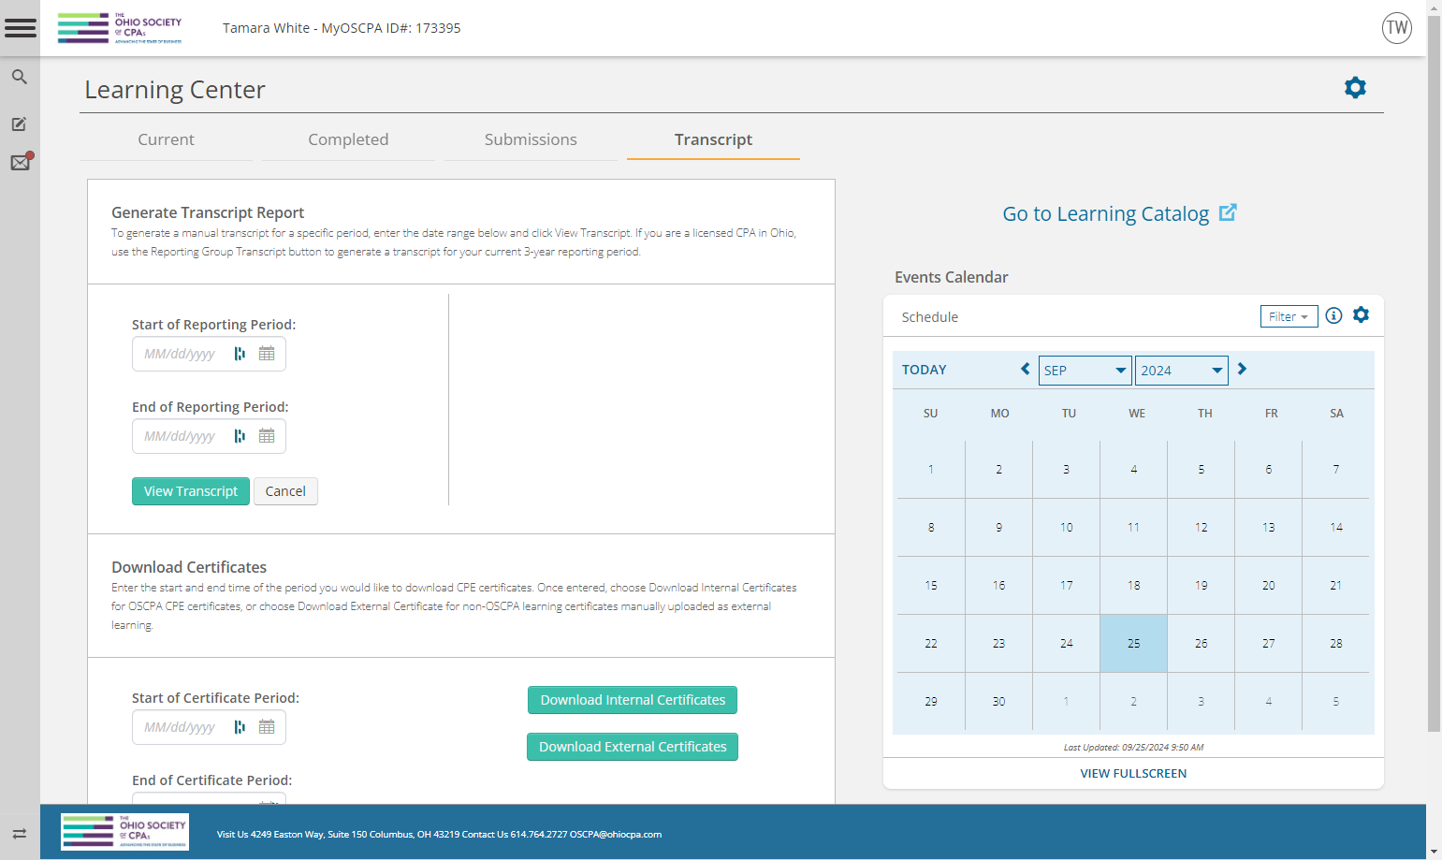
Task: Click the footer Ohio Society of CPAs logo
Action: tap(124, 832)
